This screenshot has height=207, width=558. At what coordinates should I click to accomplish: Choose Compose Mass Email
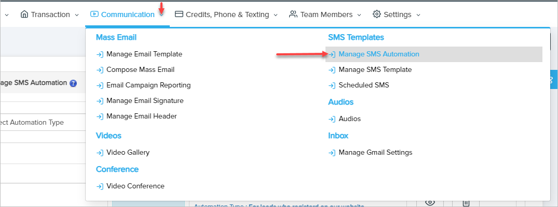click(140, 70)
